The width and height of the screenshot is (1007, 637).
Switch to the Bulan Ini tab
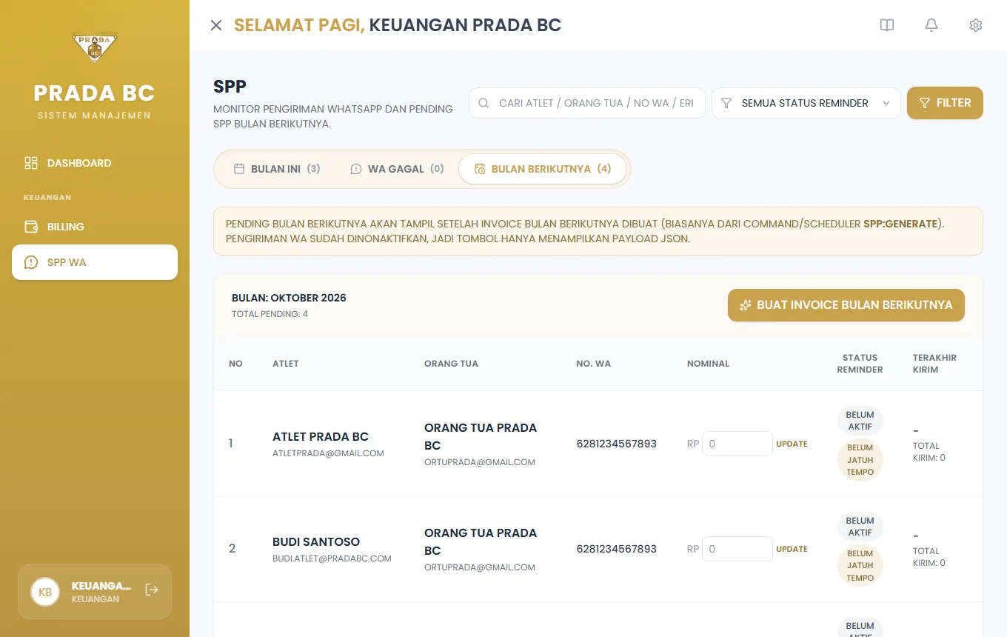point(277,169)
